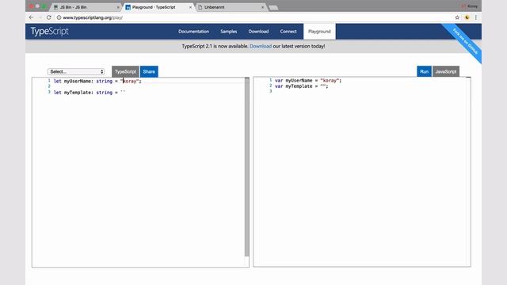Click the TypeScript logo
507x285 pixels.
tap(49, 32)
